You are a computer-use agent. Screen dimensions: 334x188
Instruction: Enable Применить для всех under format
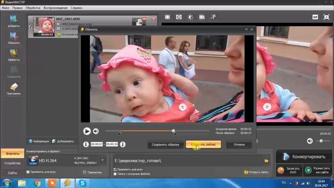[28, 172]
